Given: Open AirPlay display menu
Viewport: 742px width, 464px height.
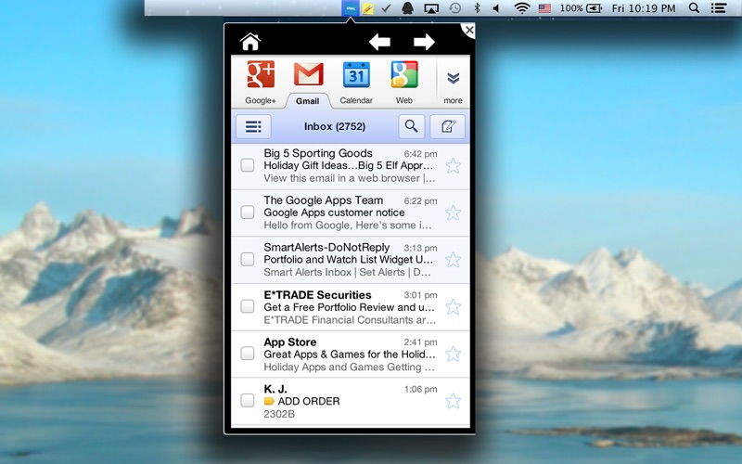Looking at the screenshot, I should [x=431, y=8].
